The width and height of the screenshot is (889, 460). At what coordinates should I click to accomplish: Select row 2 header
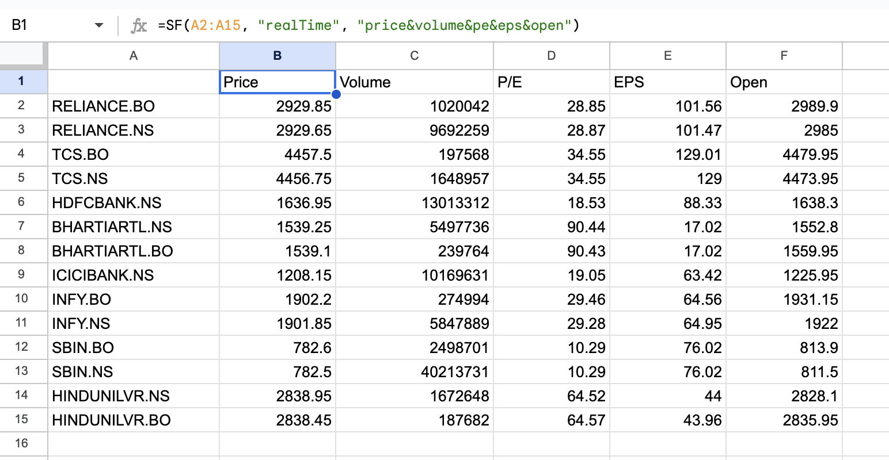(x=23, y=105)
